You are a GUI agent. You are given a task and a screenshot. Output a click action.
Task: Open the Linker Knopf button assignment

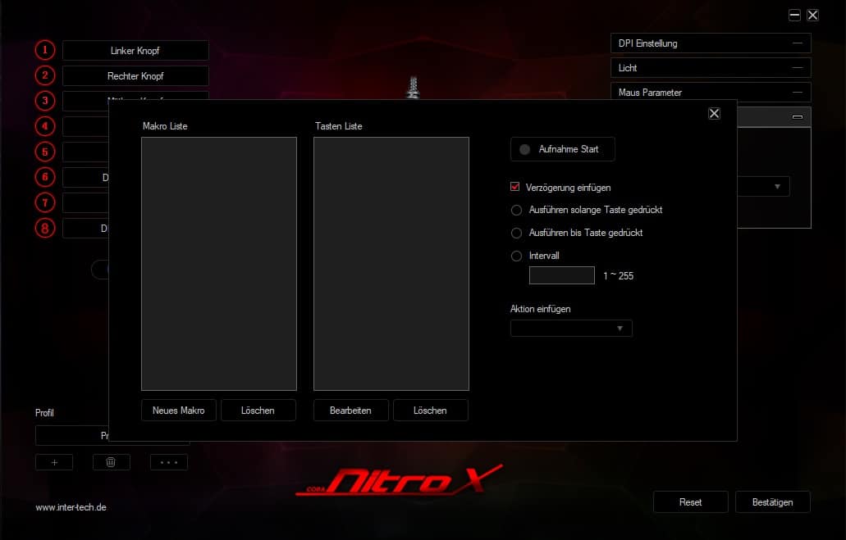(135, 51)
